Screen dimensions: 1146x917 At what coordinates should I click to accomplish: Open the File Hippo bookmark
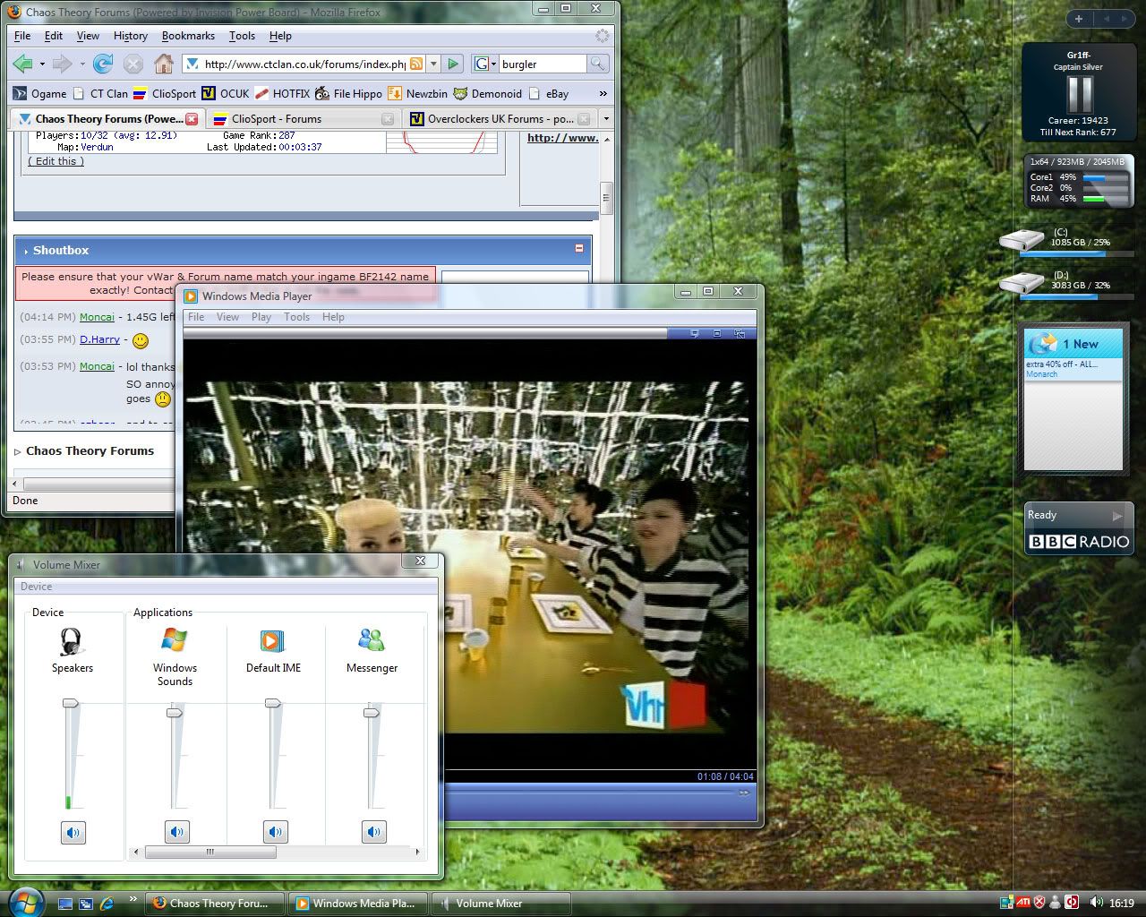(349, 93)
